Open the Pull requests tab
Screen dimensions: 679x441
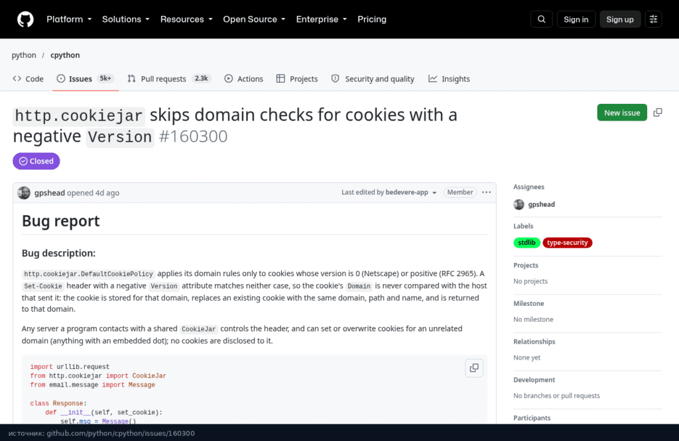pyautogui.click(x=169, y=79)
